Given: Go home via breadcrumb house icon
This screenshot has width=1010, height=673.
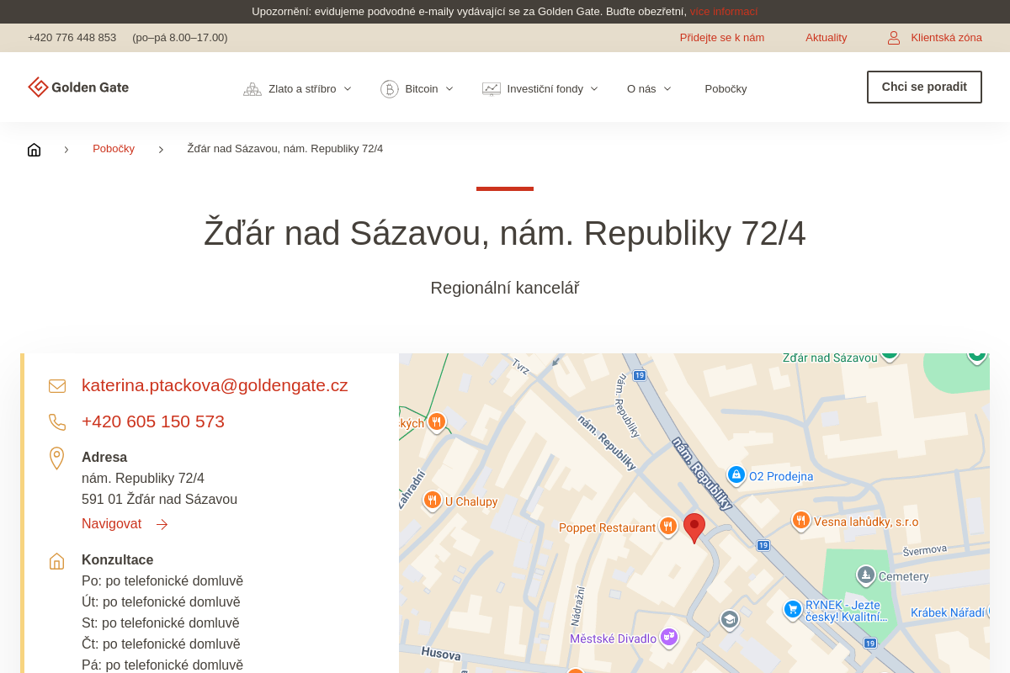Looking at the screenshot, I should click(34, 150).
